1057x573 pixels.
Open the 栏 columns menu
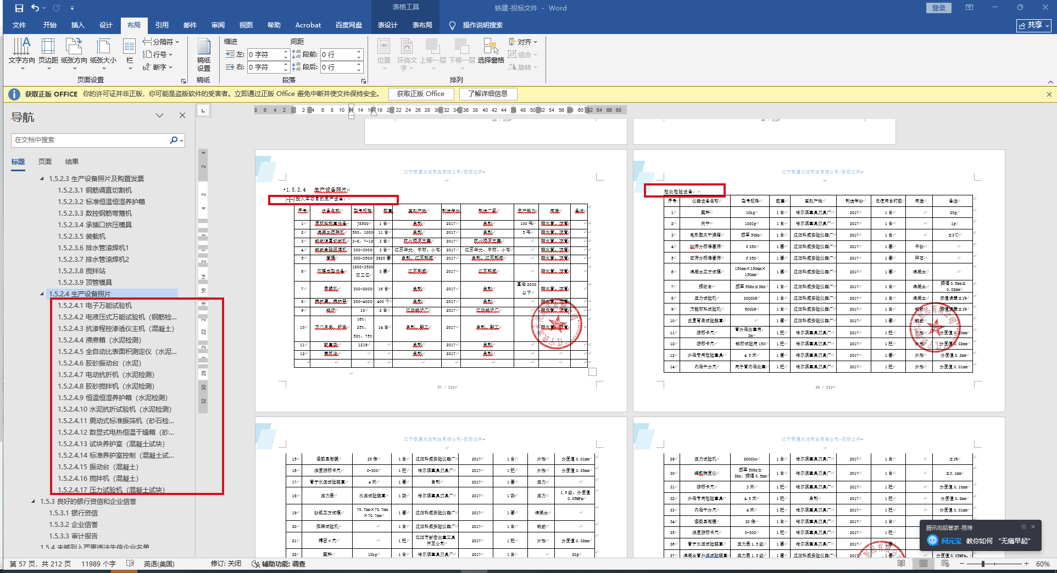point(130,54)
